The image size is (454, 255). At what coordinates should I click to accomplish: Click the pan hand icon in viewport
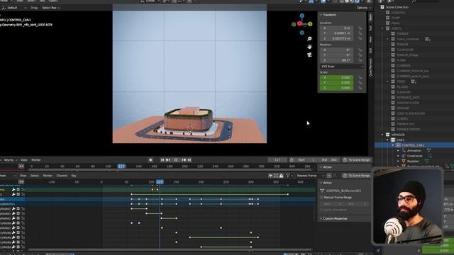(309, 47)
